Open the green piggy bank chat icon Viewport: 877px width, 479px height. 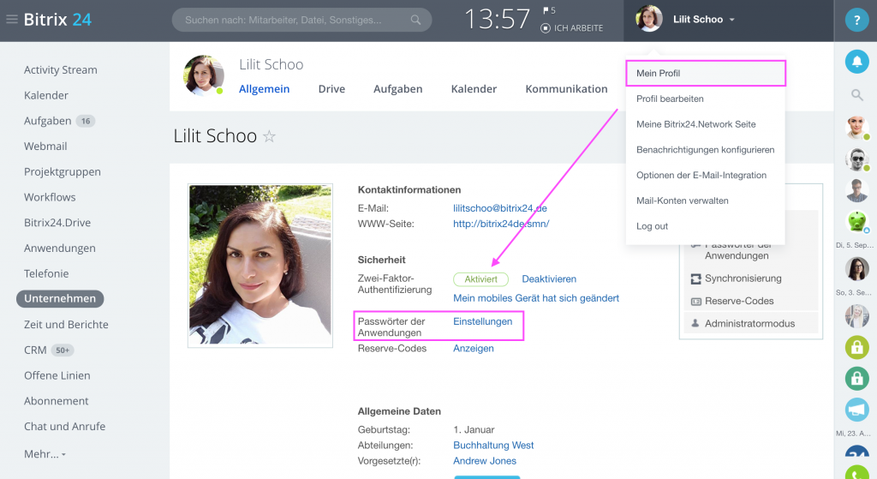coord(856,222)
